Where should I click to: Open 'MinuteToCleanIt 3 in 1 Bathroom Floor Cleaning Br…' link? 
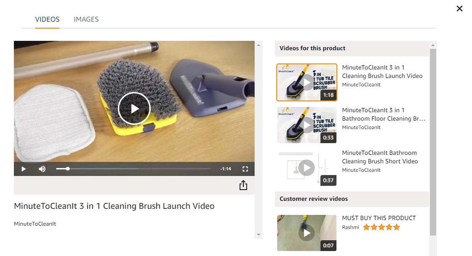click(384, 114)
